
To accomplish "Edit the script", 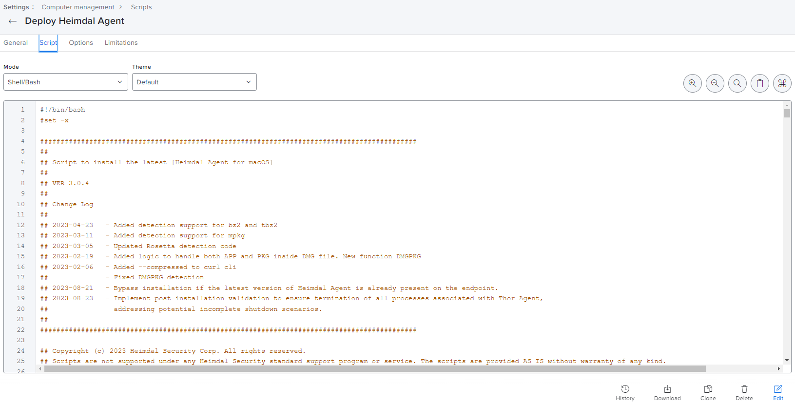I will [x=778, y=393].
